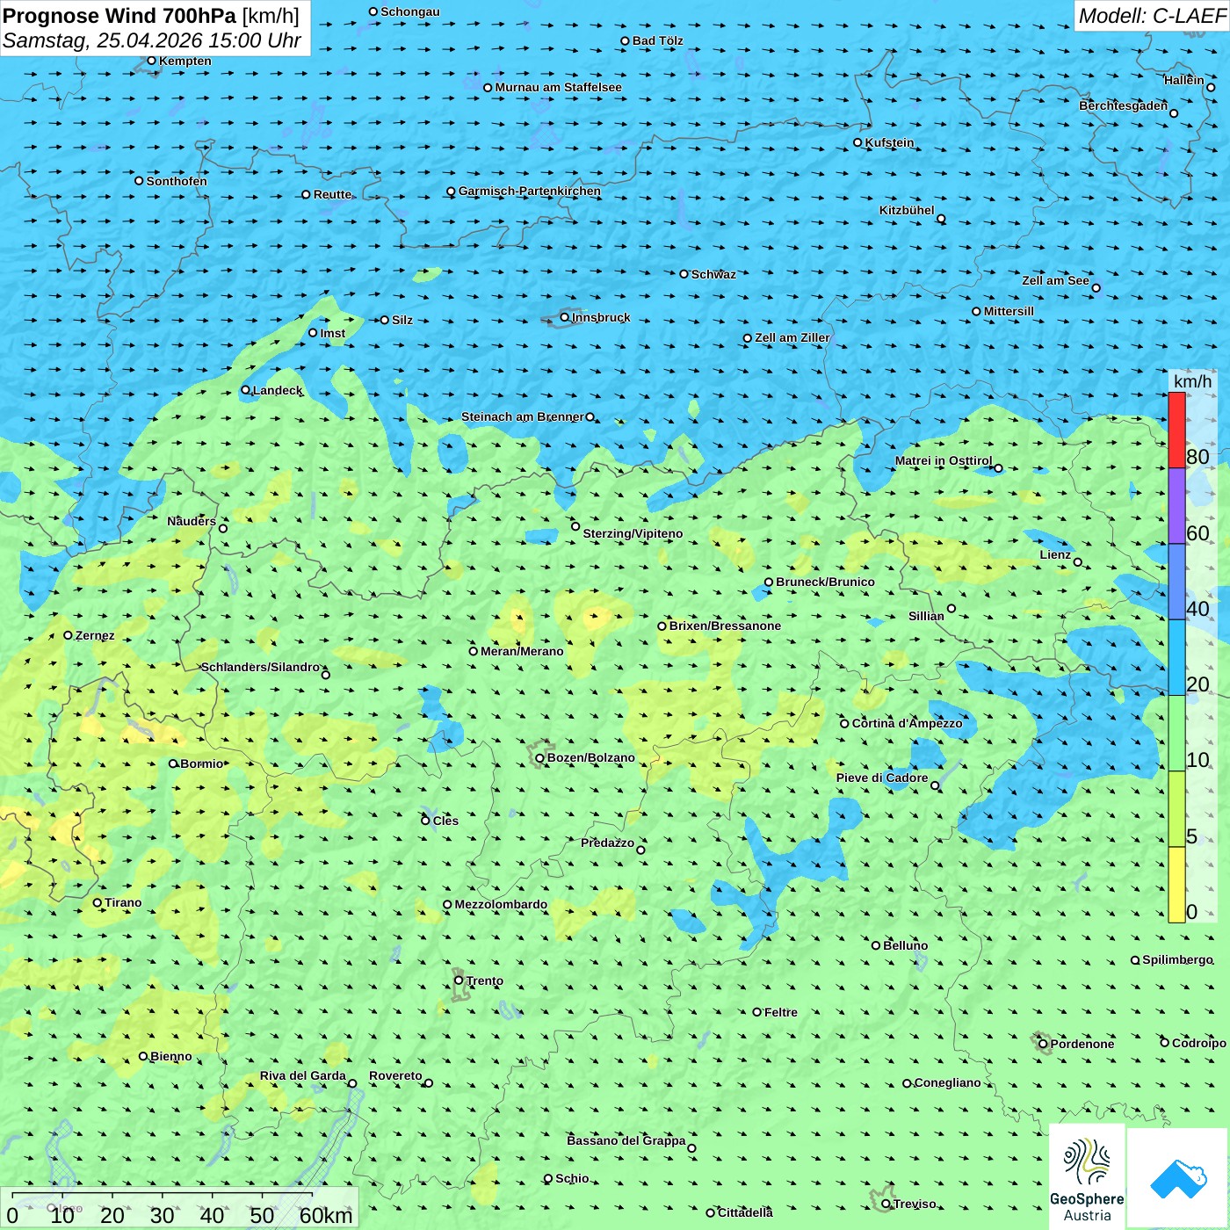The image size is (1230, 1230).
Task: Click the 'Tirano' place label
Action: point(123,902)
